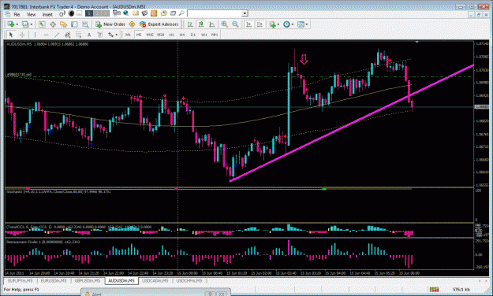The height and width of the screenshot is (296, 493).
Task: Select the Fibonacci Retracement tool
Action: 78,35
